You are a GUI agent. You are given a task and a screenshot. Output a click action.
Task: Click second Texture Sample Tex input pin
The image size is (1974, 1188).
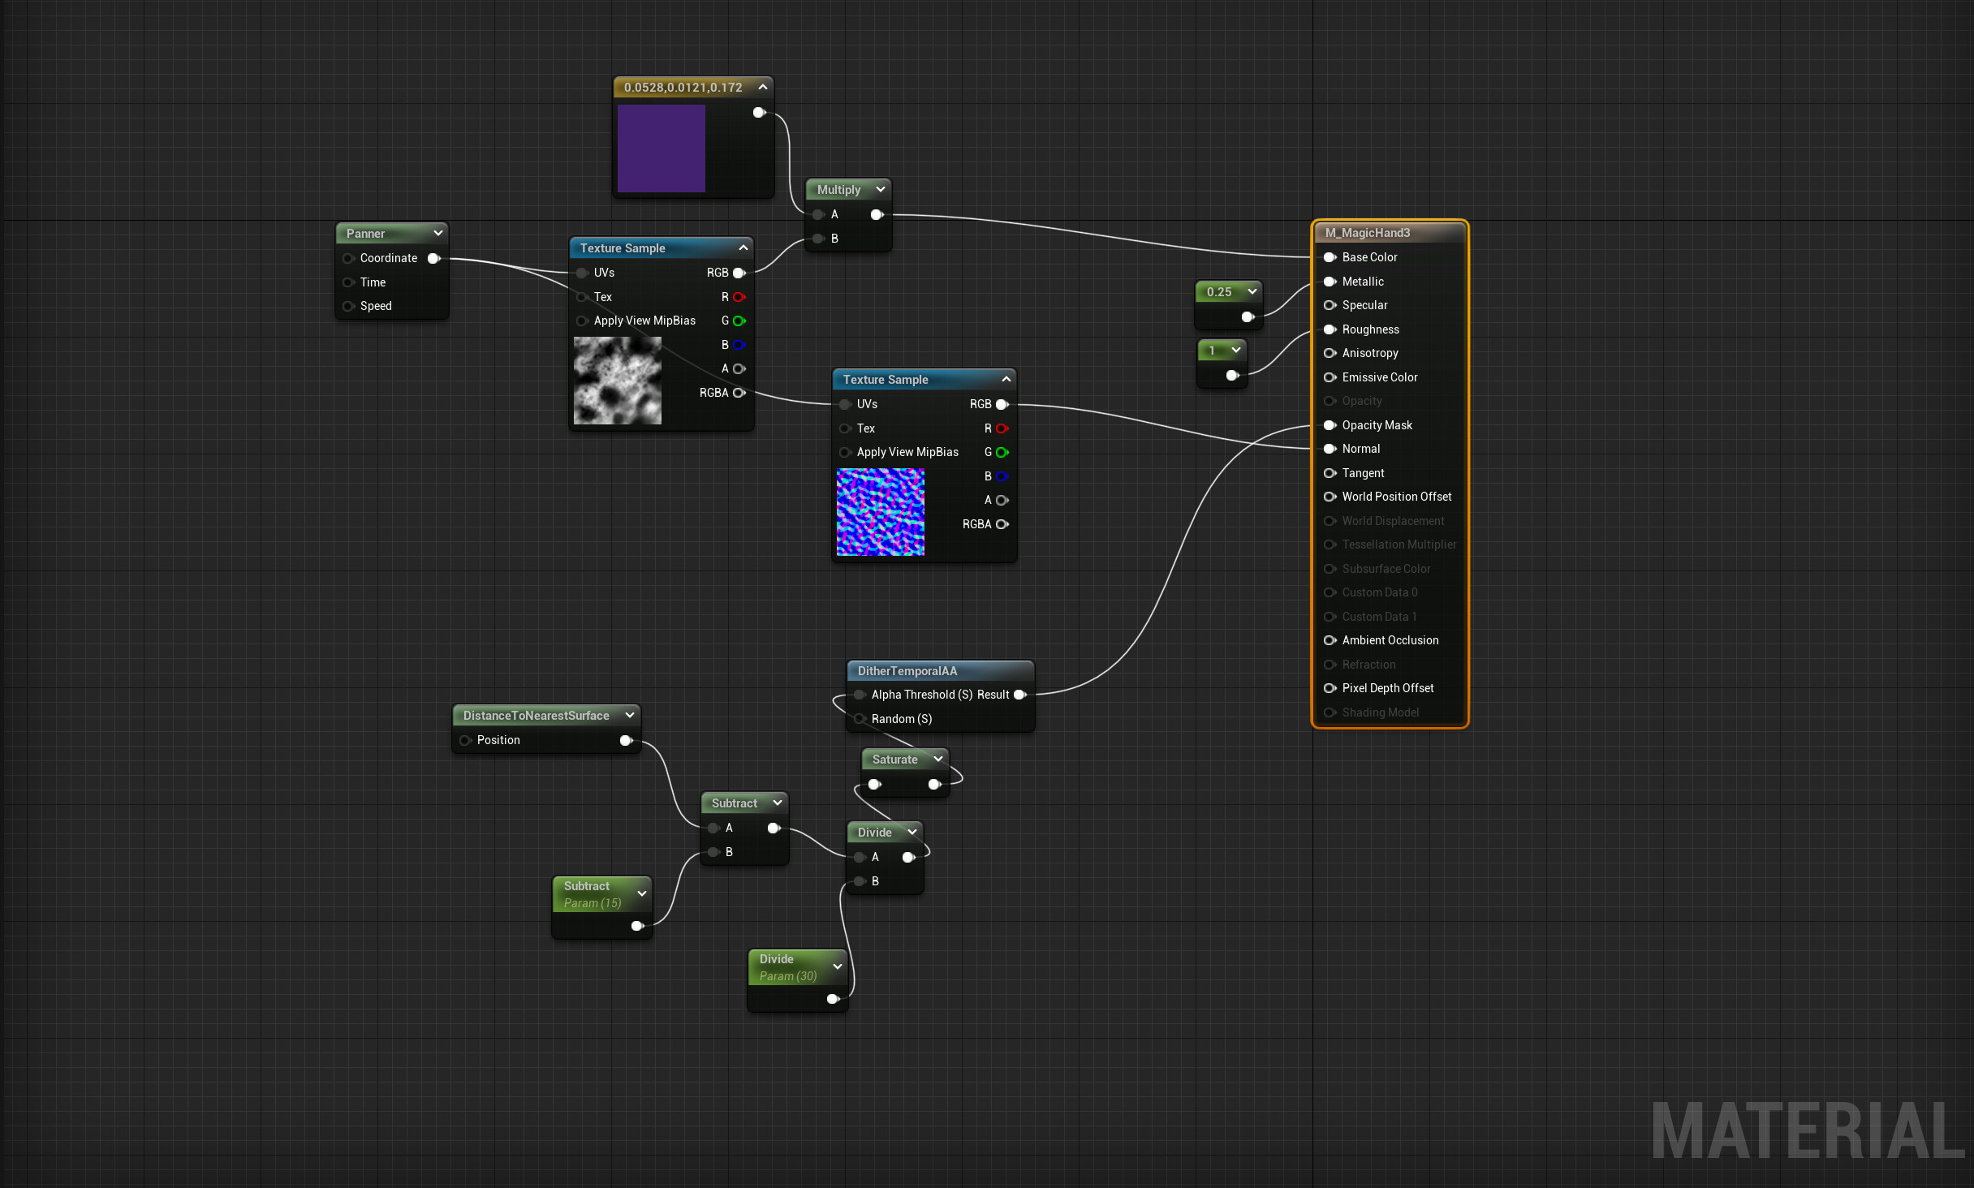pos(845,428)
